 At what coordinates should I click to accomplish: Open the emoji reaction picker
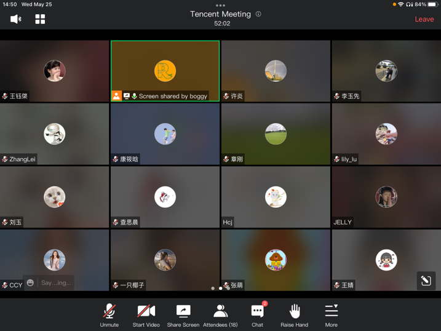[30, 283]
